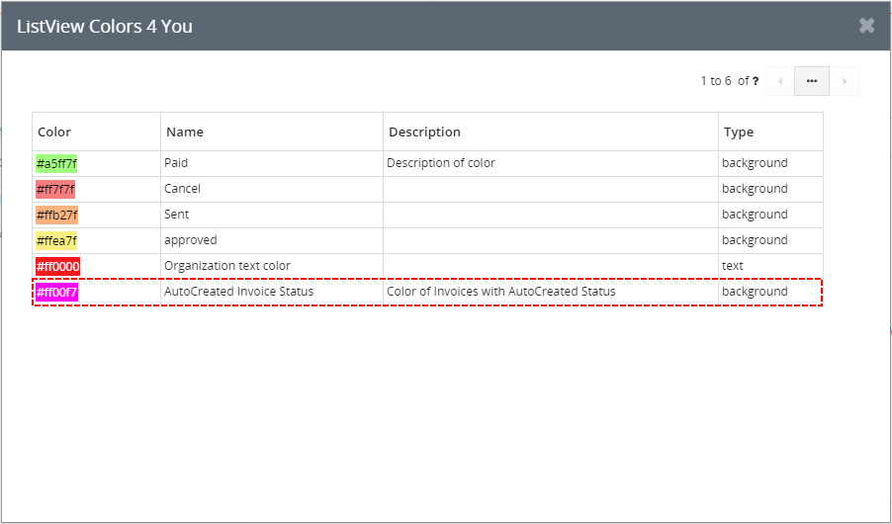Go to next page of records
This screenshot has height=524, width=892.
pos(844,81)
